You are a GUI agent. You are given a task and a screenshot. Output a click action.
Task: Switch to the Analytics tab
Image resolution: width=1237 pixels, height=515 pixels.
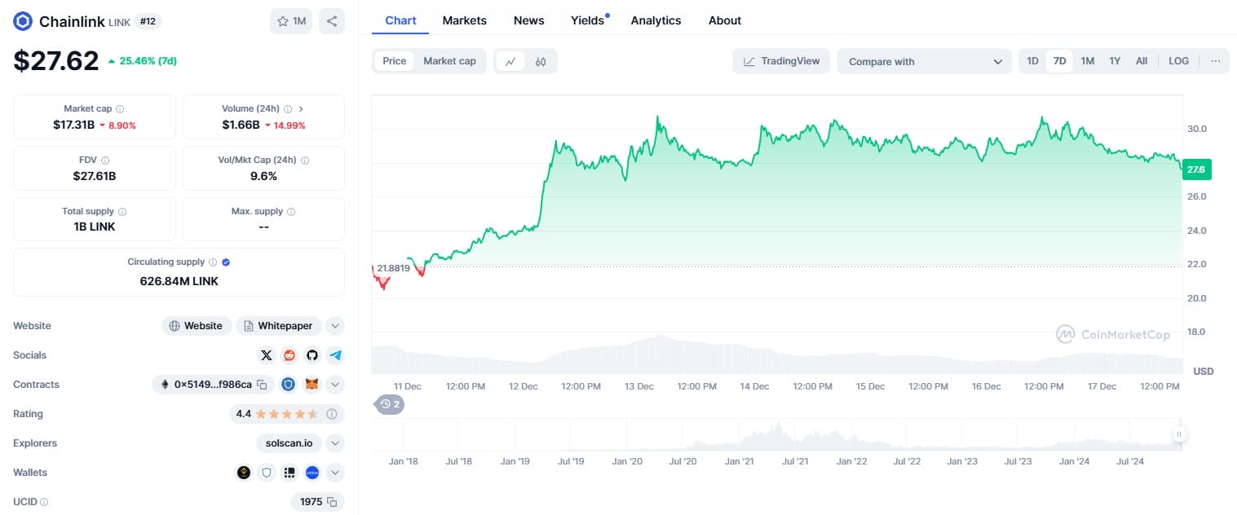(656, 20)
